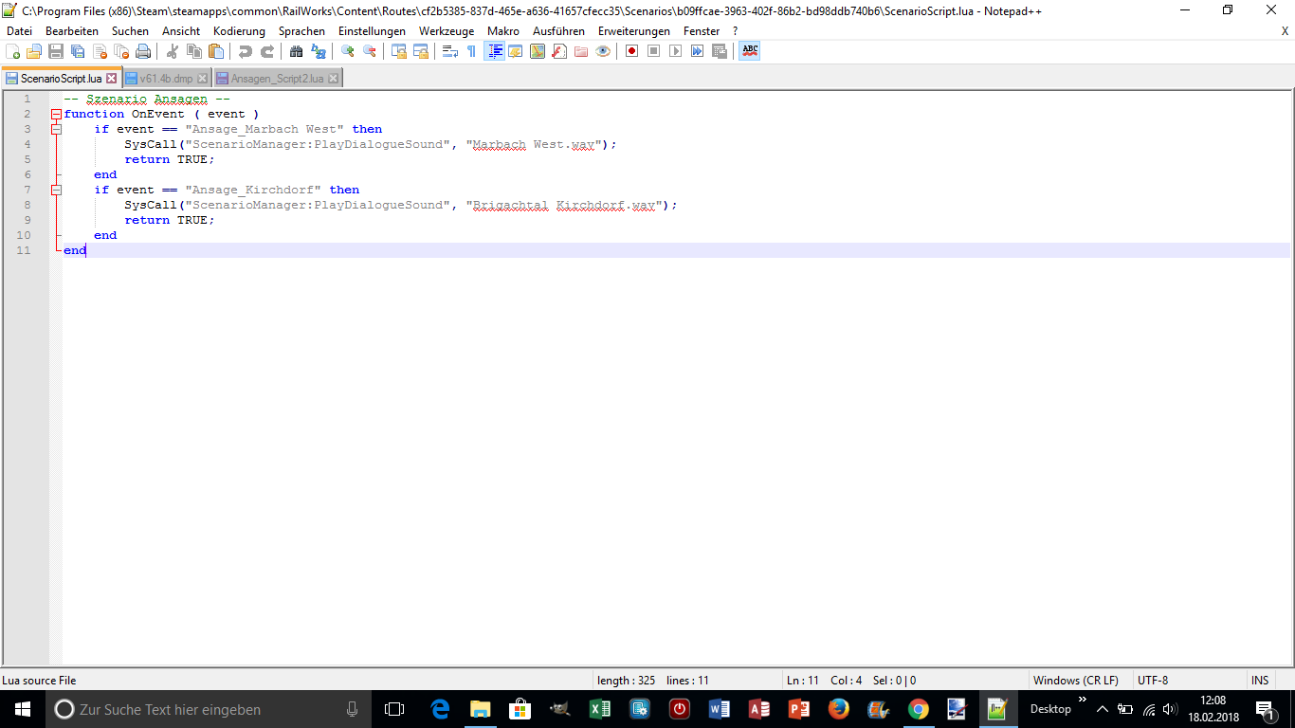Collapse the Ansage_Kirchdorf if-block fold marker
Viewport: 1295px width, 728px height.
(56, 190)
